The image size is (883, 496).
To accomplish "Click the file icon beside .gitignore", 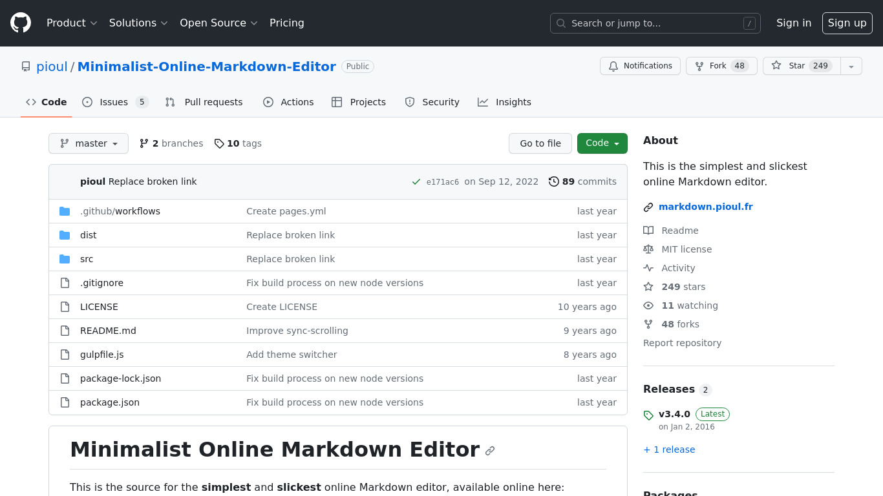I will click(x=65, y=283).
